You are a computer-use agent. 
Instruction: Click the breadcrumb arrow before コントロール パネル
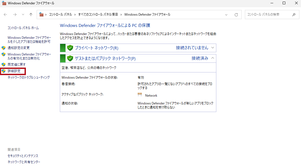click(46, 15)
